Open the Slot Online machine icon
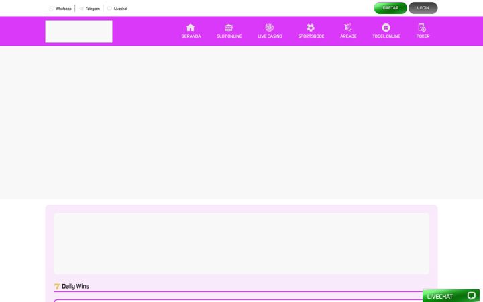Screen dimensions: 483x302 pos(229,28)
